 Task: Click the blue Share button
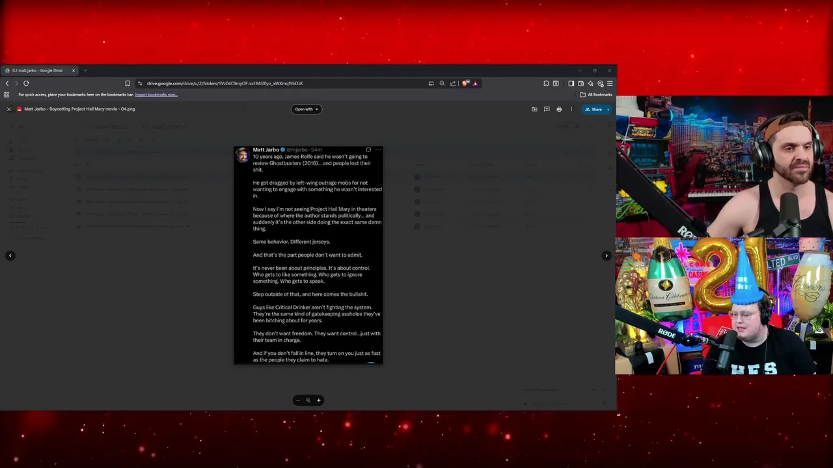pos(594,109)
